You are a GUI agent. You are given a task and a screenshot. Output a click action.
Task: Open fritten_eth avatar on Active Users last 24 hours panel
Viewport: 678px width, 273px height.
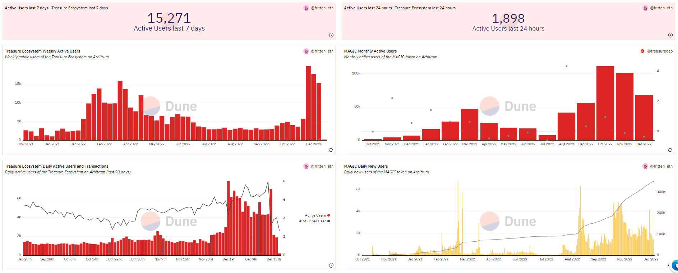(645, 8)
